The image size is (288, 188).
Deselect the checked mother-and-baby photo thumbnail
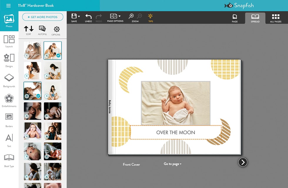click(x=59, y=55)
